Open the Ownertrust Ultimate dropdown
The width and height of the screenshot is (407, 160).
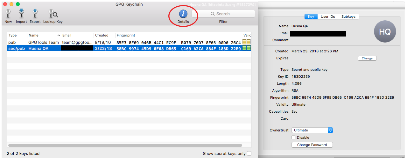pos(312,130)
